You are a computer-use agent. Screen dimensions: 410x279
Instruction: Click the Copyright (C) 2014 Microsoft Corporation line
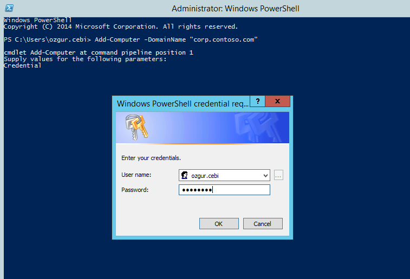[121, 26]
